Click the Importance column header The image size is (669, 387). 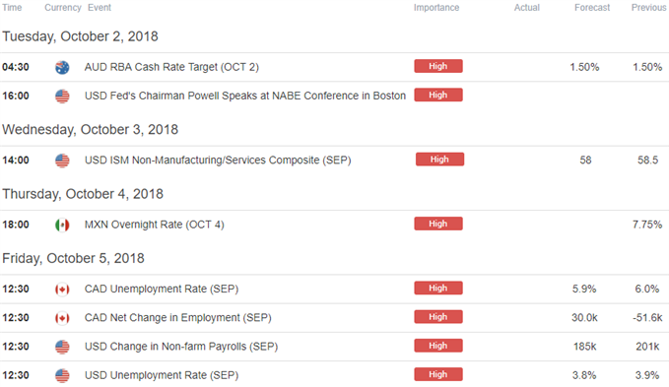(x=436, y=7)
